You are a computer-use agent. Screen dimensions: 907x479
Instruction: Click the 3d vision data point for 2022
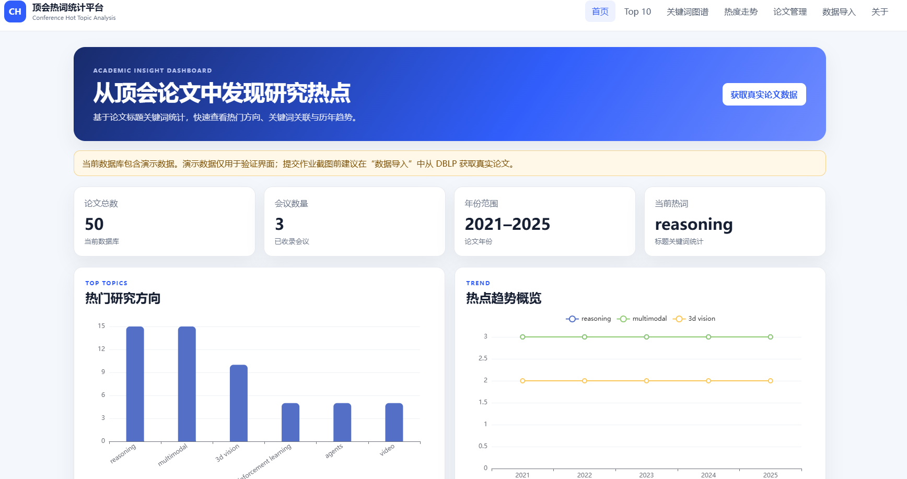pyautogui.click(x=585, y=381)
